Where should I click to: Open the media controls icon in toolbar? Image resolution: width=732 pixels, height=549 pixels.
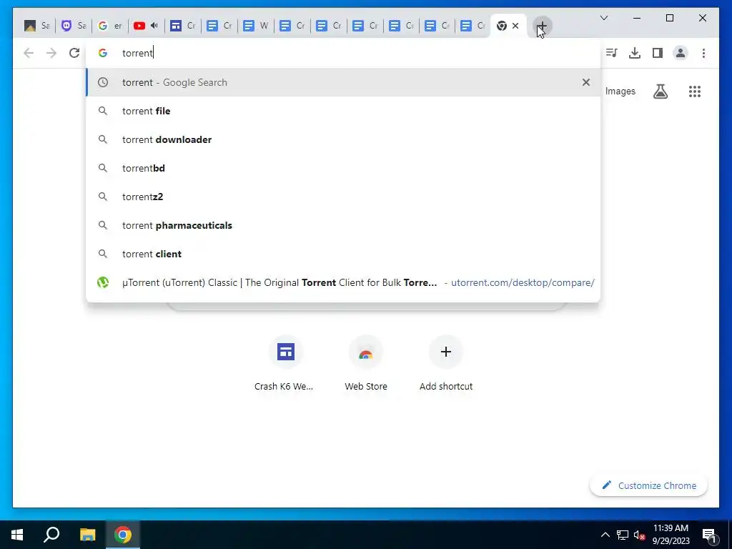point(612,53)
